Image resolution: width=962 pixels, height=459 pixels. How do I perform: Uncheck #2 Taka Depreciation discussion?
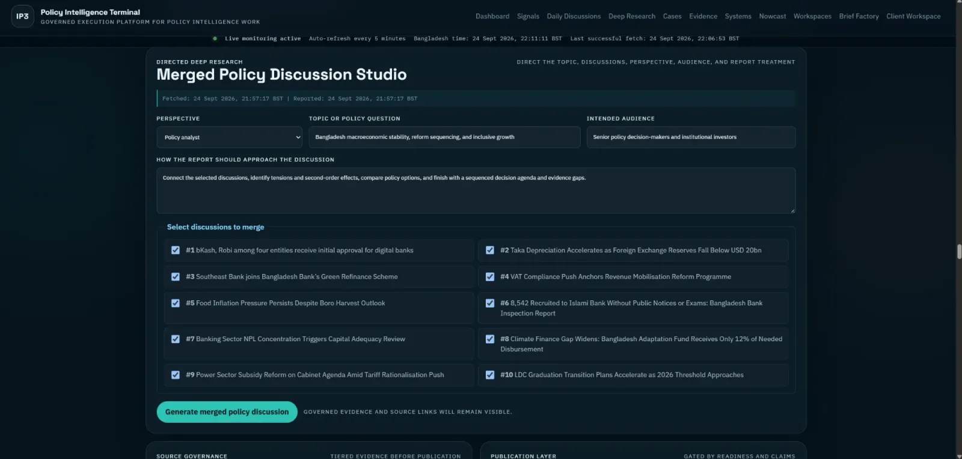(490, 250)
